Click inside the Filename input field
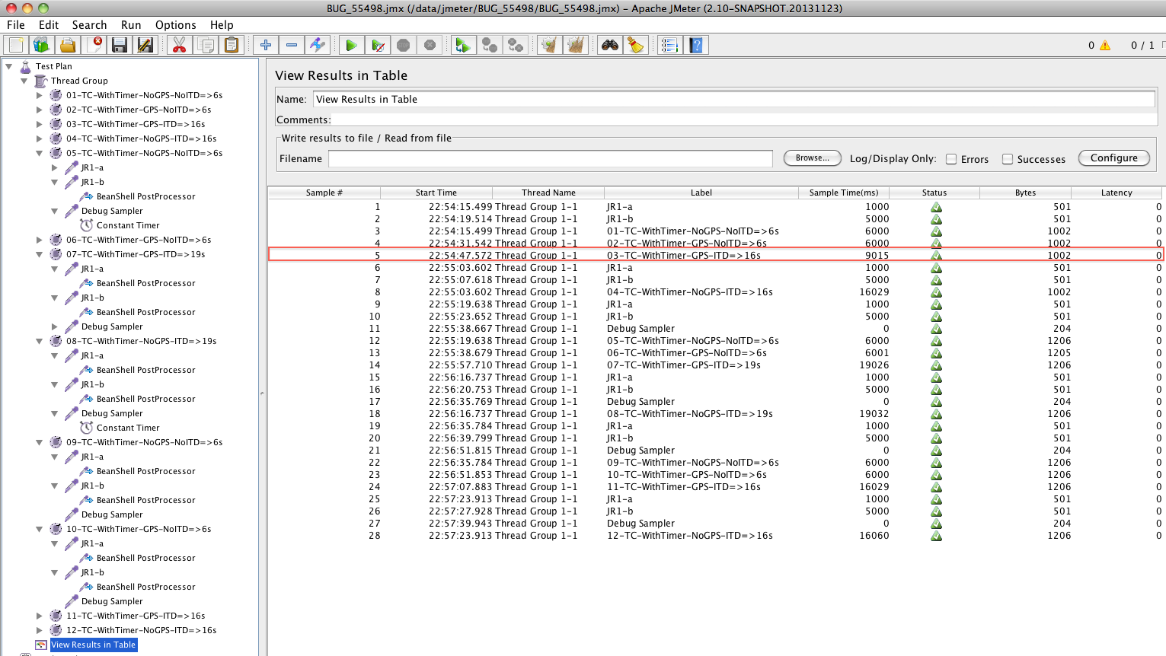The width and height of the screenshot is (1166, 656). 548,158
